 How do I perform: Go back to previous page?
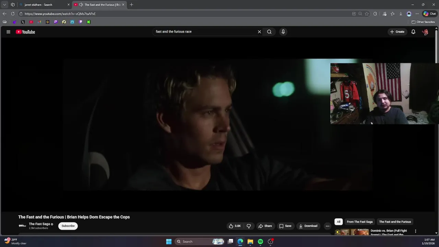[x=4, y=14]
